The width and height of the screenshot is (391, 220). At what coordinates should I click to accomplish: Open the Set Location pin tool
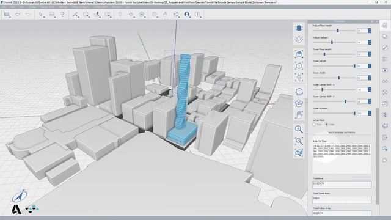point(120,15)
